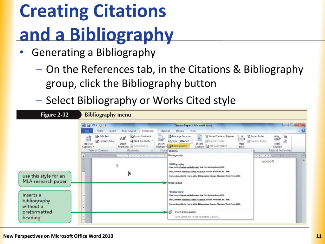
Task: Select the References tab
Action: (148, 131)
